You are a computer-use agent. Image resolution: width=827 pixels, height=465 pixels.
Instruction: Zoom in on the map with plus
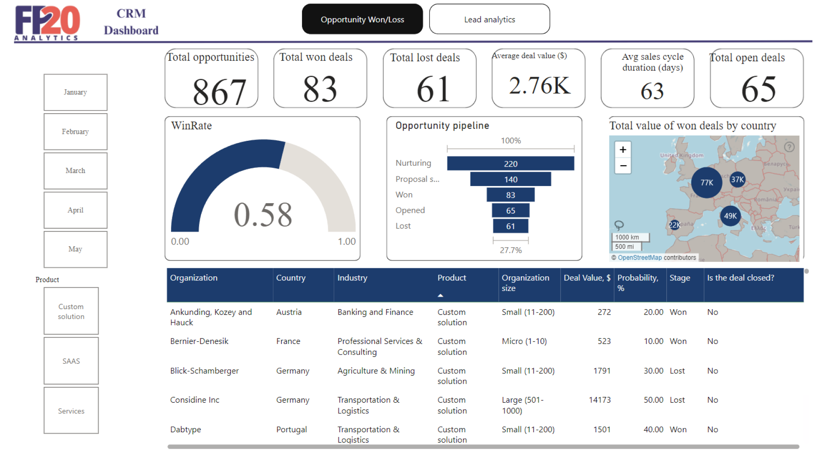point(623,150)
